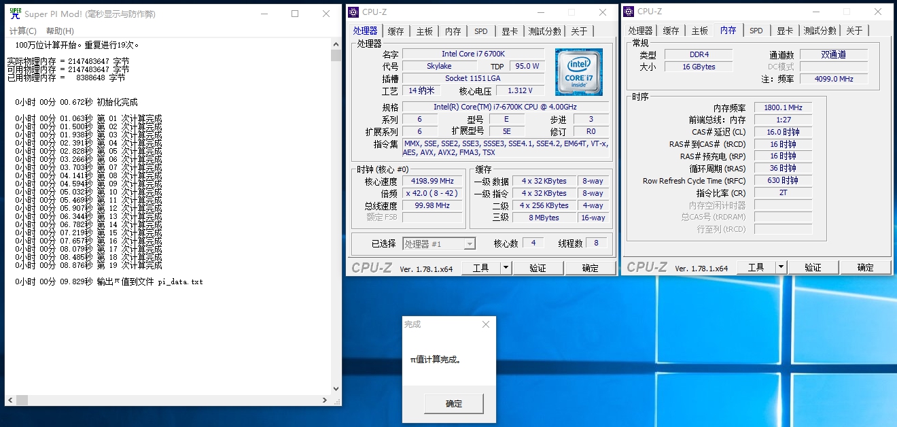
Task: Click 确定 in the right CPU-Z window
Action: tap(866, 267)
